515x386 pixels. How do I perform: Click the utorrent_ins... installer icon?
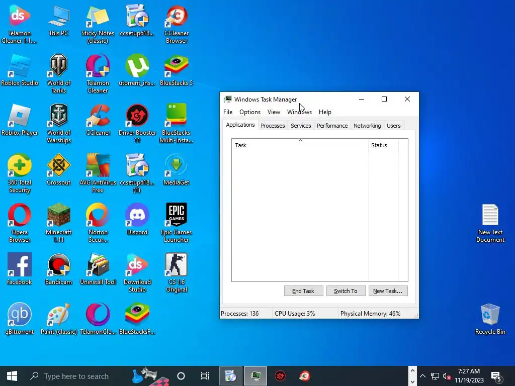click(137, 70)
